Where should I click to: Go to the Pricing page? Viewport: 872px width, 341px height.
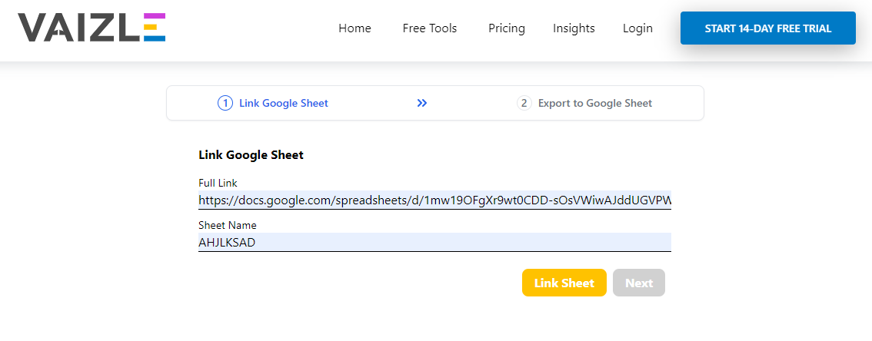pos(507,28)
